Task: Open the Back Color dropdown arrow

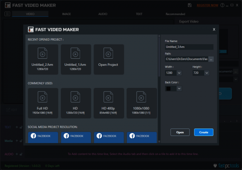Action: 179,89
